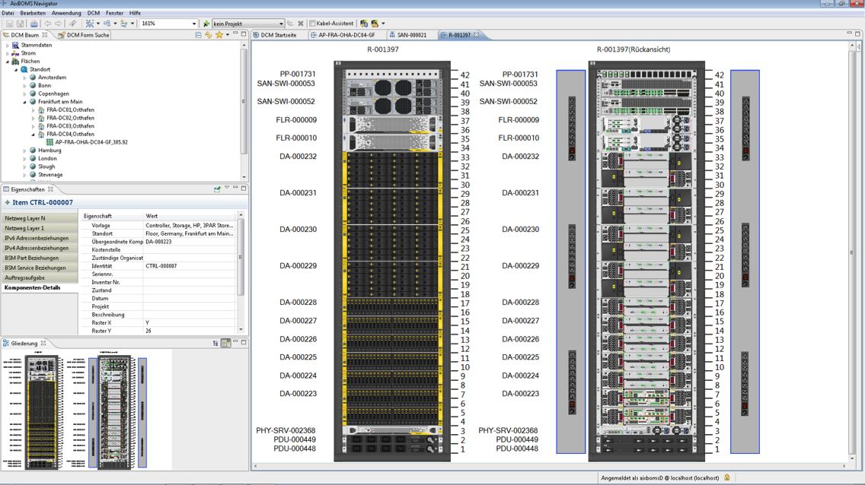Click the overview thumbnail mode icon in Gliederung
Image resolution: width=865 pixels, height=485 pixels.
tap(225, 343)
